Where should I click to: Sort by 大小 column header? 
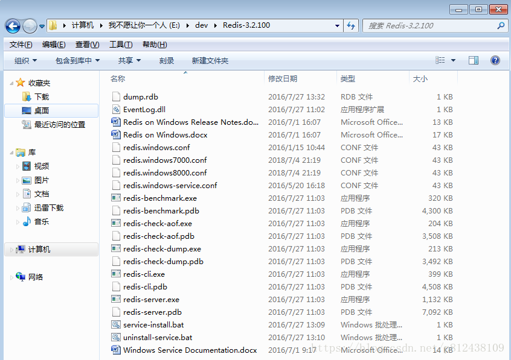point(420,79)
